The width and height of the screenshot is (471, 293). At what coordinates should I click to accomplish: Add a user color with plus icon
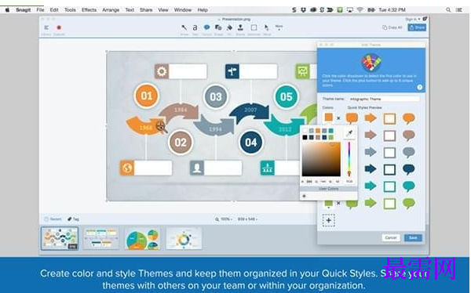304,196
